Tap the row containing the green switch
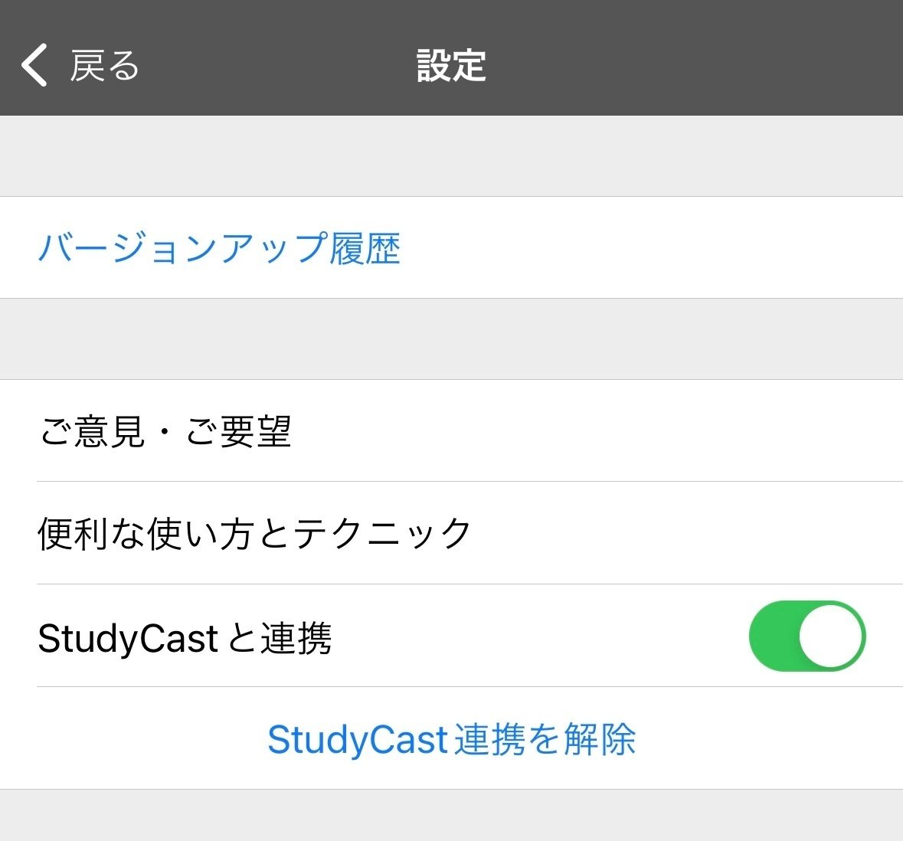The width and height of the screenshot is (903, 841). click(x=460, y=636)
